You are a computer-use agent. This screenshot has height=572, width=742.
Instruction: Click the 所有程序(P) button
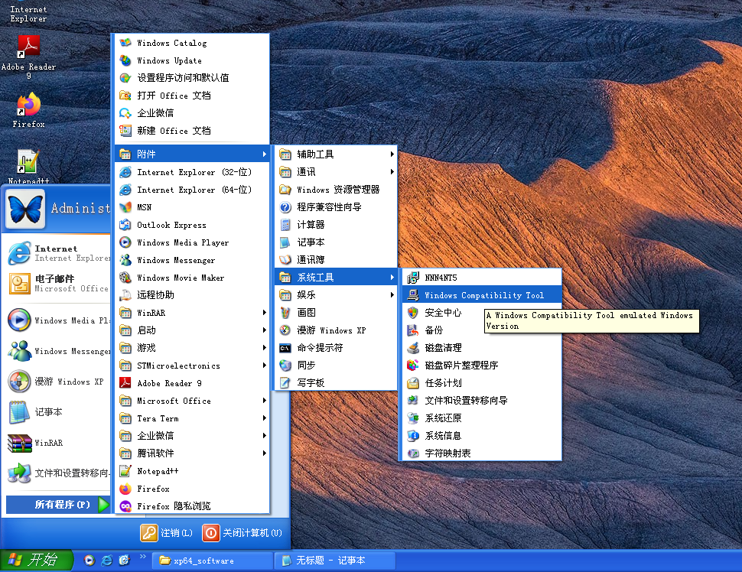point(57,505)
